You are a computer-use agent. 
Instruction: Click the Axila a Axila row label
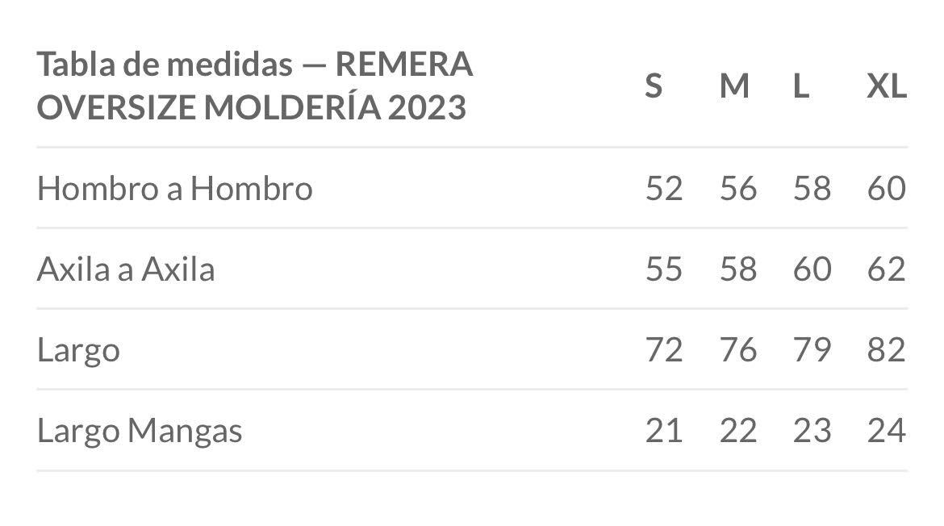coord(126,269)
